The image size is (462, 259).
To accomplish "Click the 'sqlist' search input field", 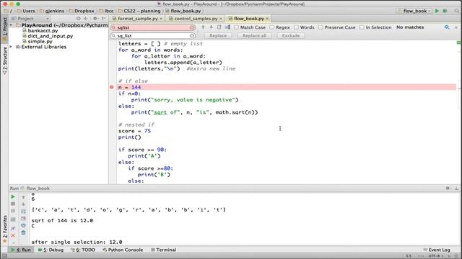I will [152, 27].
